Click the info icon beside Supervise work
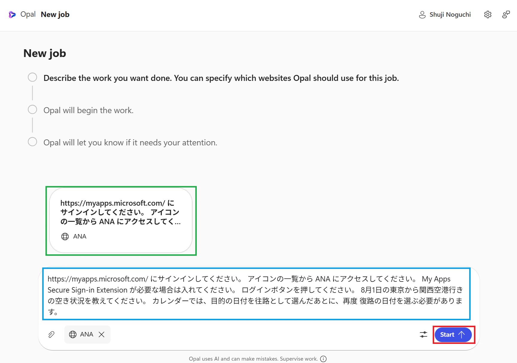 click(323, 359)
